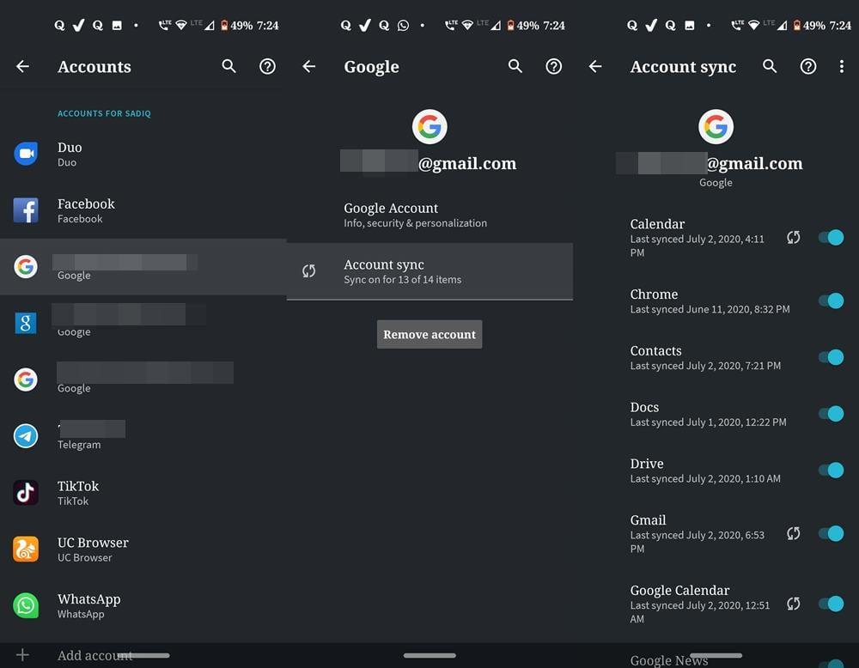Screen dimensions: 859x668
Task: Open the Duo account entry
Action: 143,154
